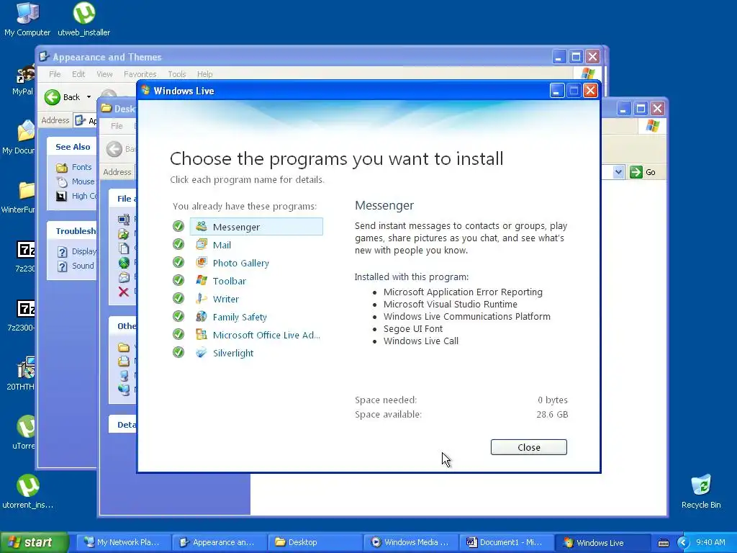Screen dimensions: 737x553
Task: Expand hidden tray icons arrow
Action: 683,543
